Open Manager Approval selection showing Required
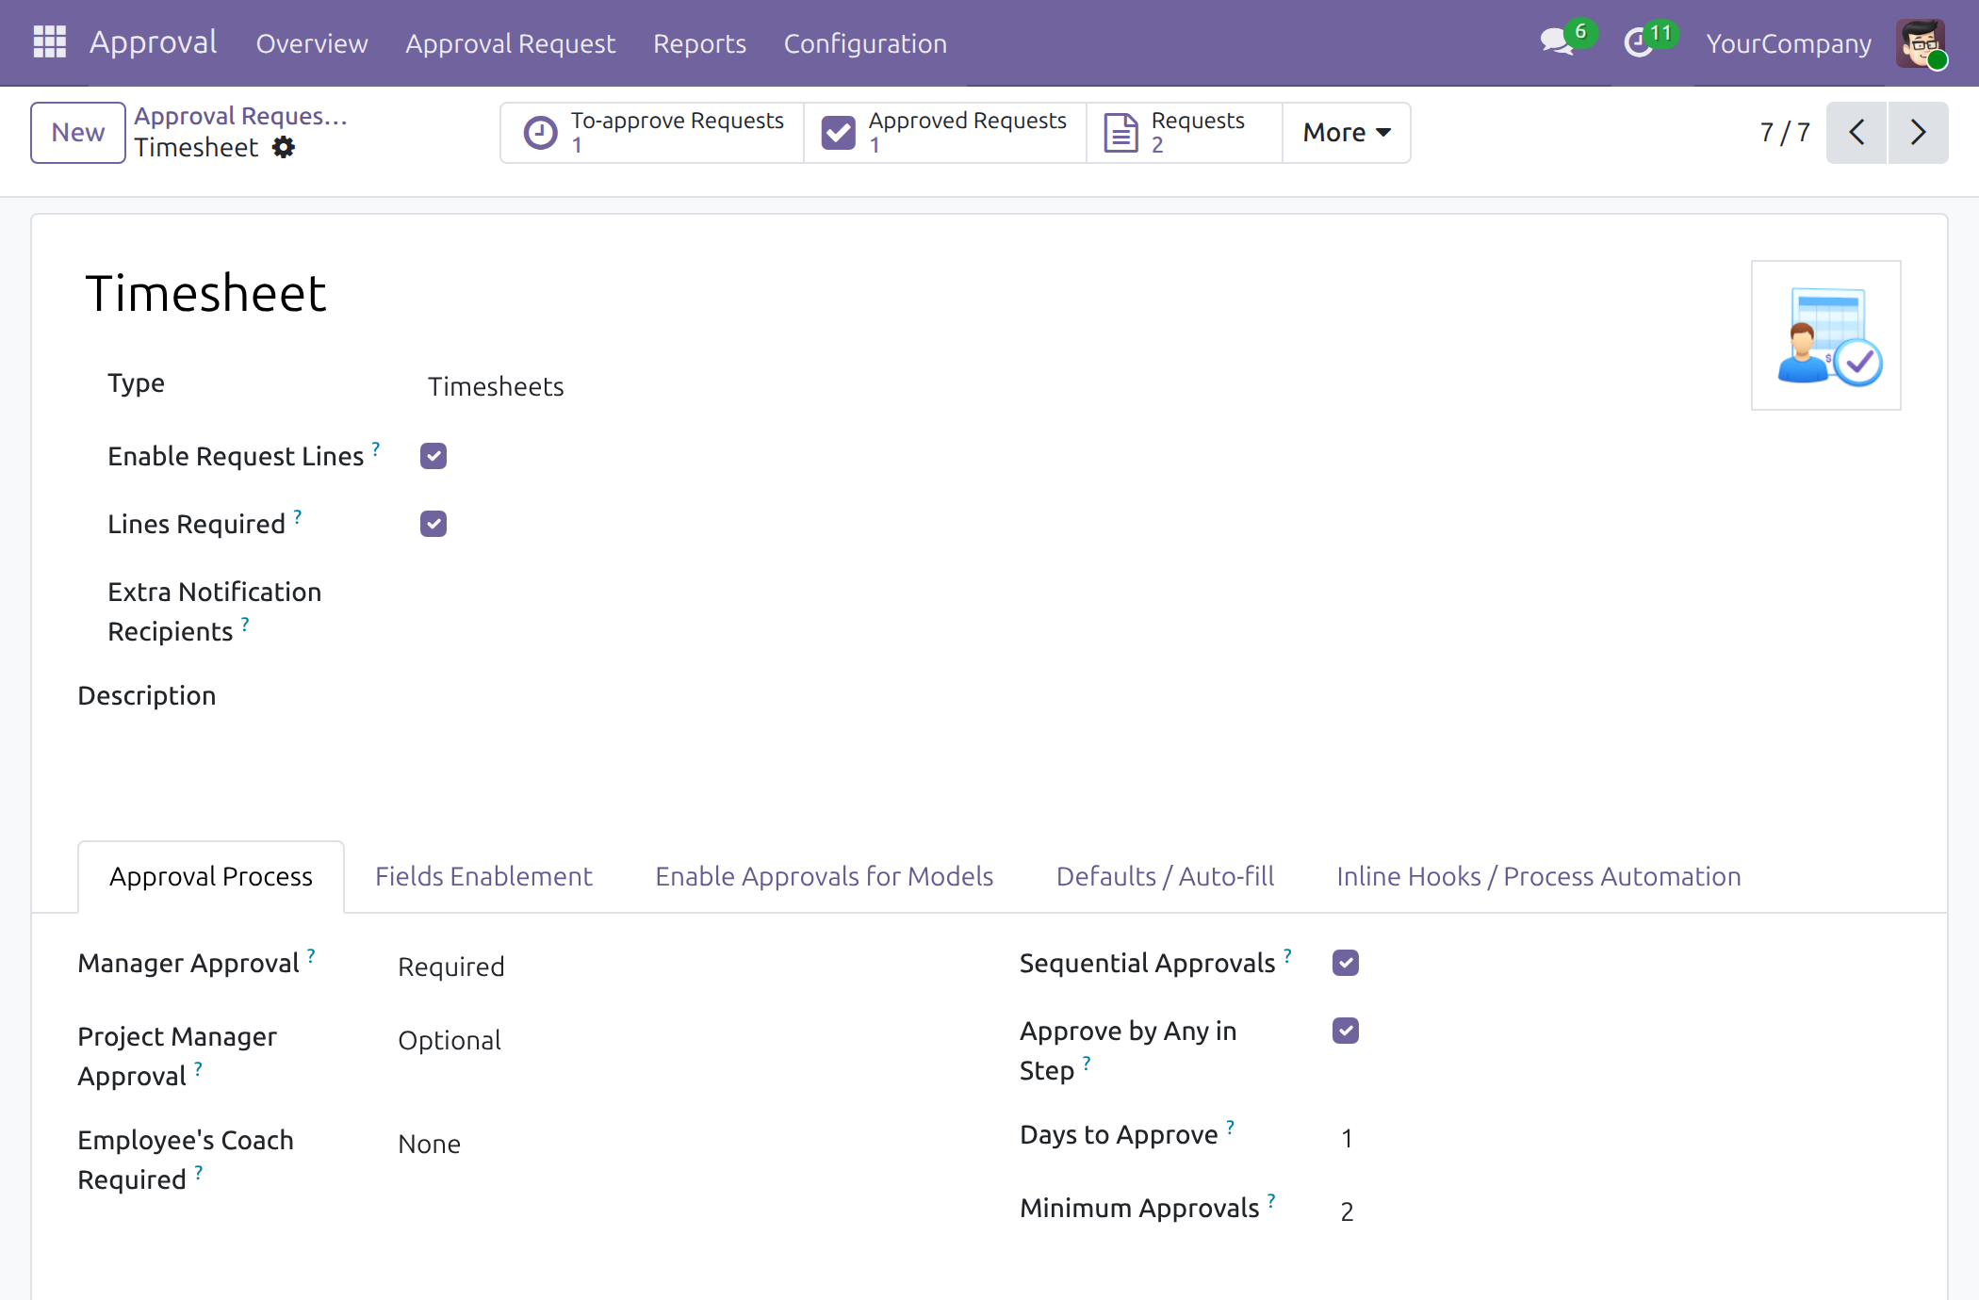Screen dimensions: 1979x1300 pos(451,967)
